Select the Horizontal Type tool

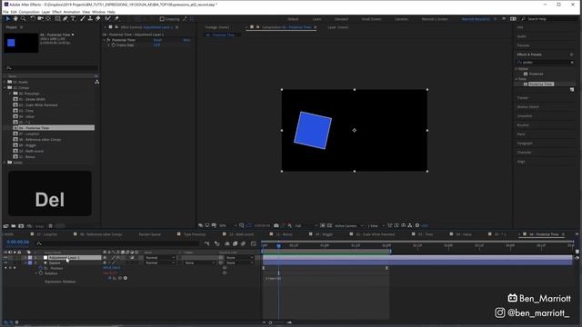tap(73, 18)
